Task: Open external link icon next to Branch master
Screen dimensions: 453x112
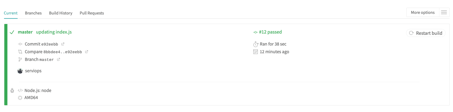Action: [x=59, y=59]
